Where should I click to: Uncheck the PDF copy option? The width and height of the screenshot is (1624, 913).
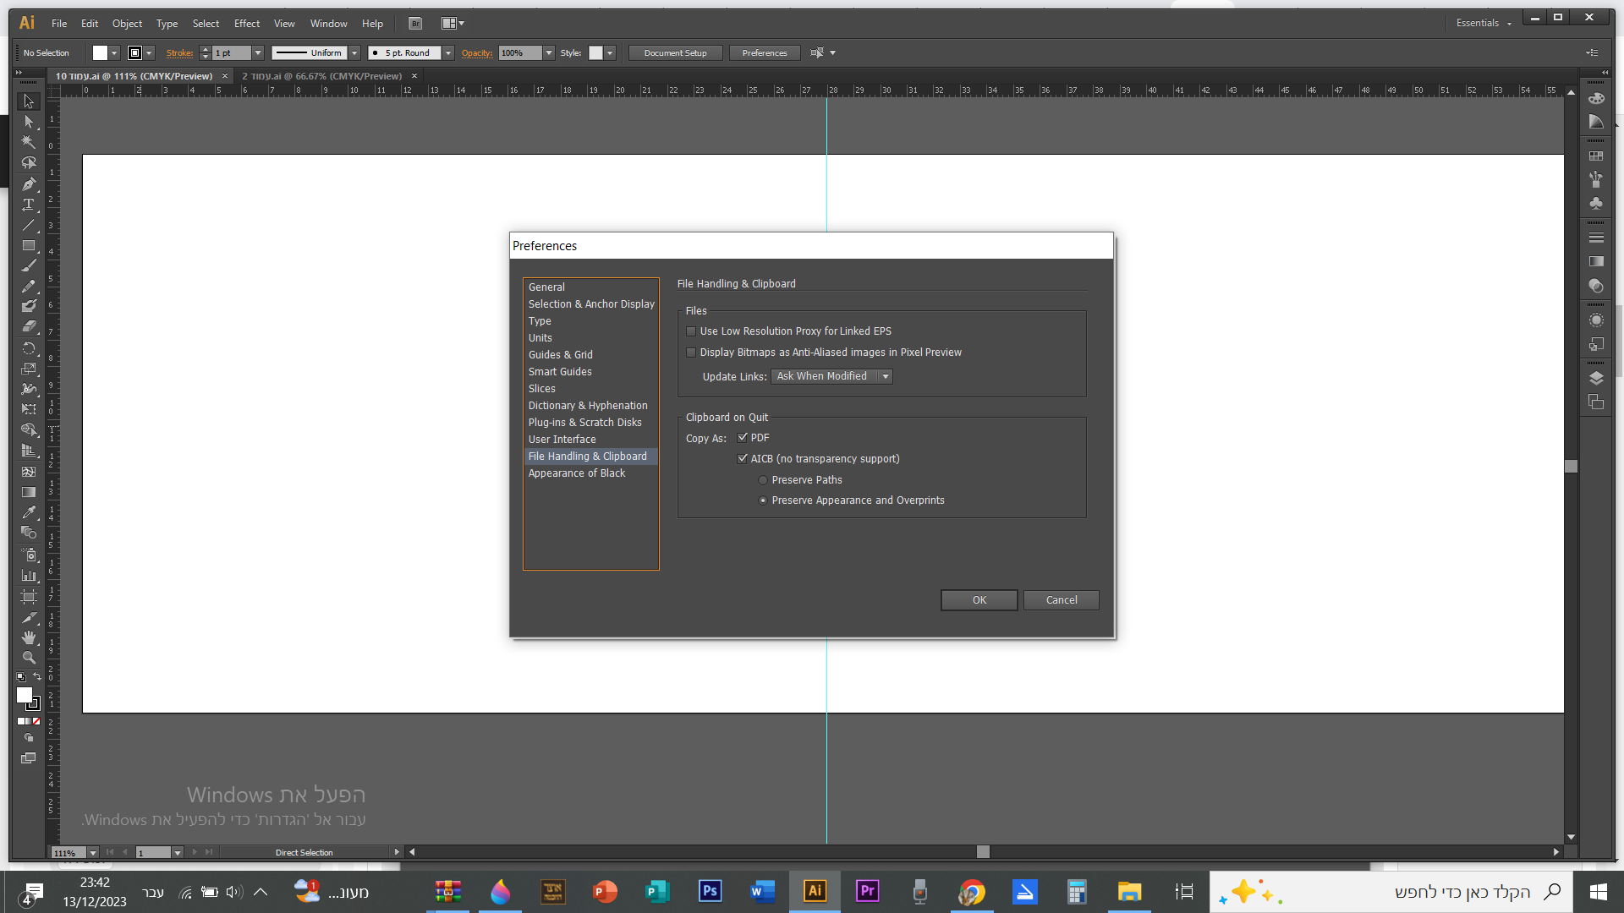743,438
